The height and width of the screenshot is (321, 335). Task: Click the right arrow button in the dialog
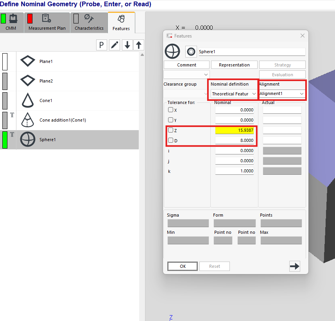coord(294,266)
